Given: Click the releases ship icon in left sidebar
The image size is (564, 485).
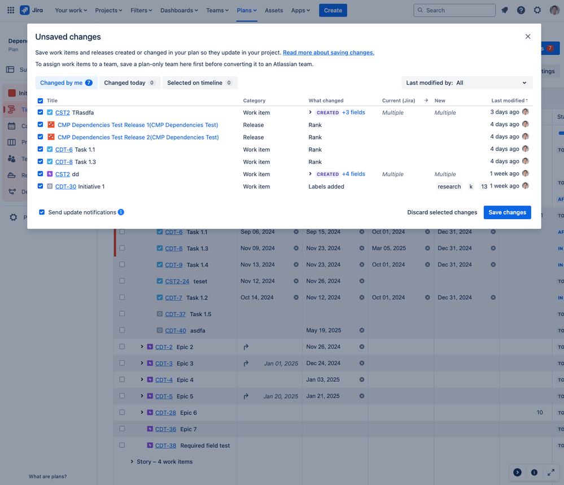Looking at the screenshot, I should tap(11, 175).
